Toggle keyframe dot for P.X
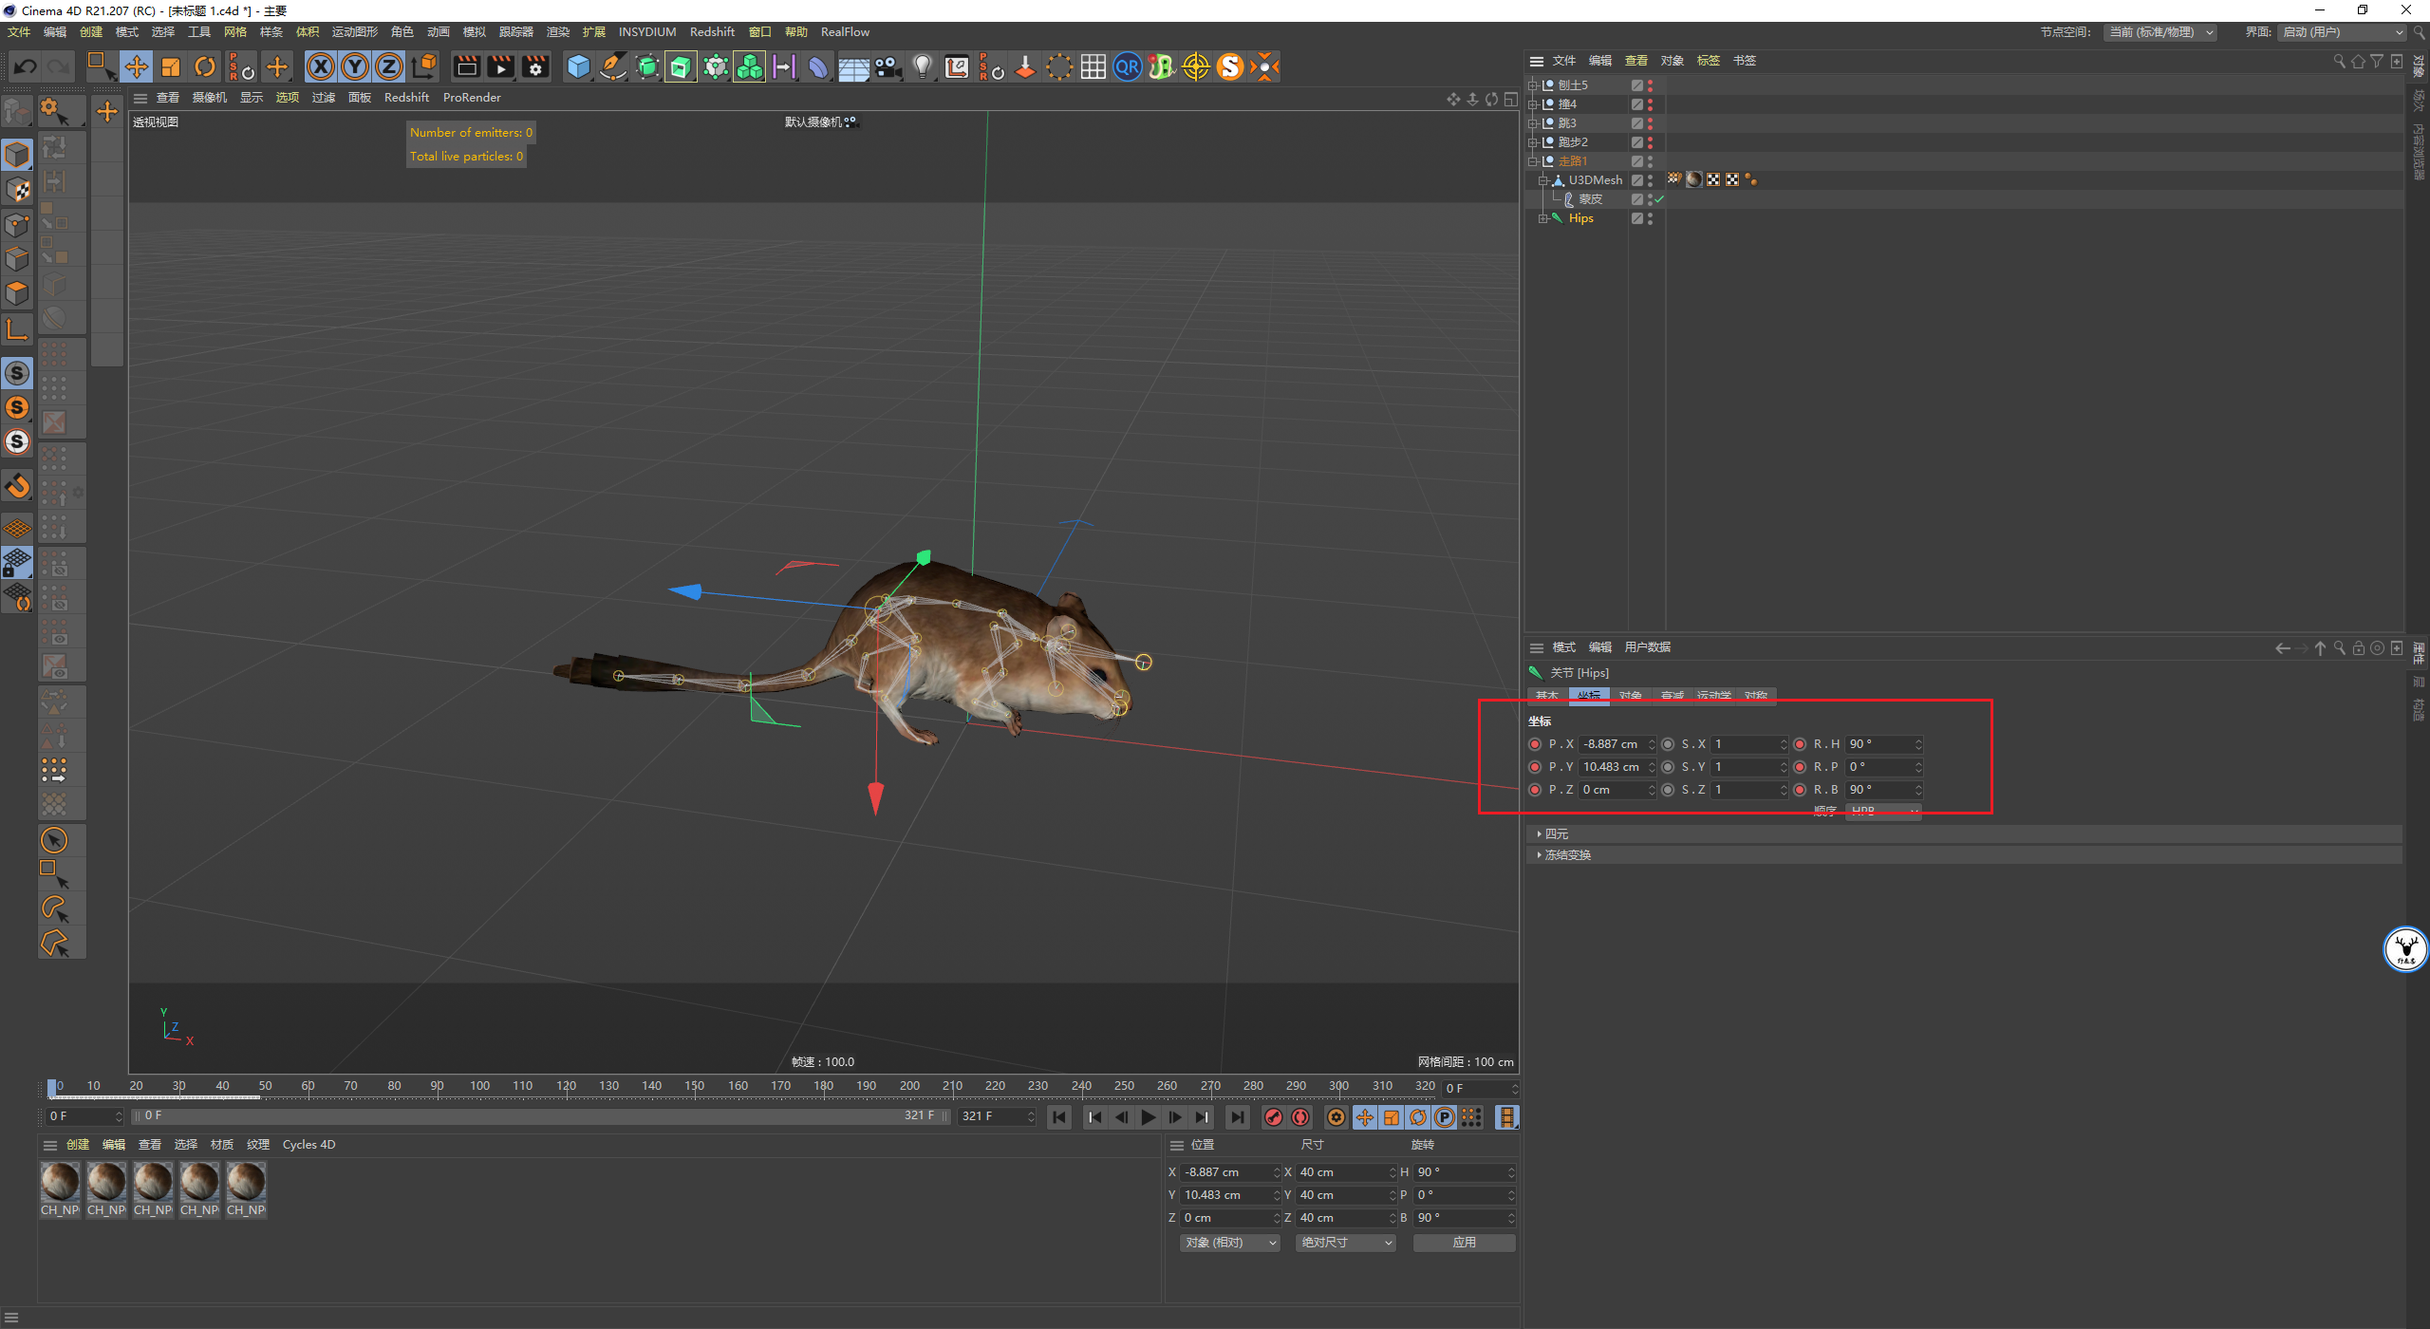 pyautogui.click(x=1535, y=744)
